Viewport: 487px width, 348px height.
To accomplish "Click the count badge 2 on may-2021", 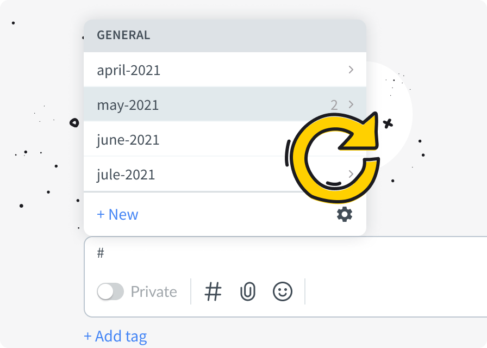I will [x=334, y=105].
